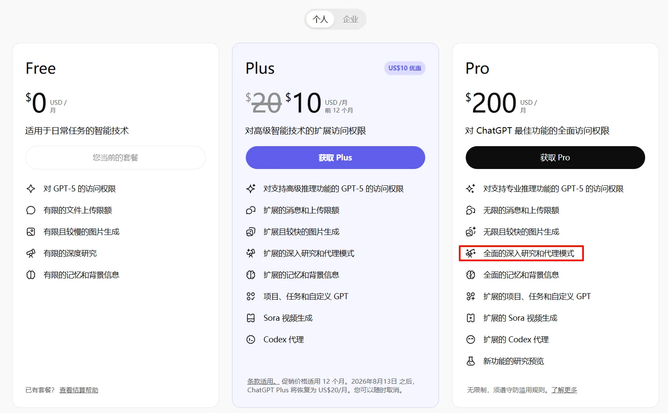
Task: Click grid icon beside 项目、任务和自定义 GPT
Action: (x=251, y=297)
